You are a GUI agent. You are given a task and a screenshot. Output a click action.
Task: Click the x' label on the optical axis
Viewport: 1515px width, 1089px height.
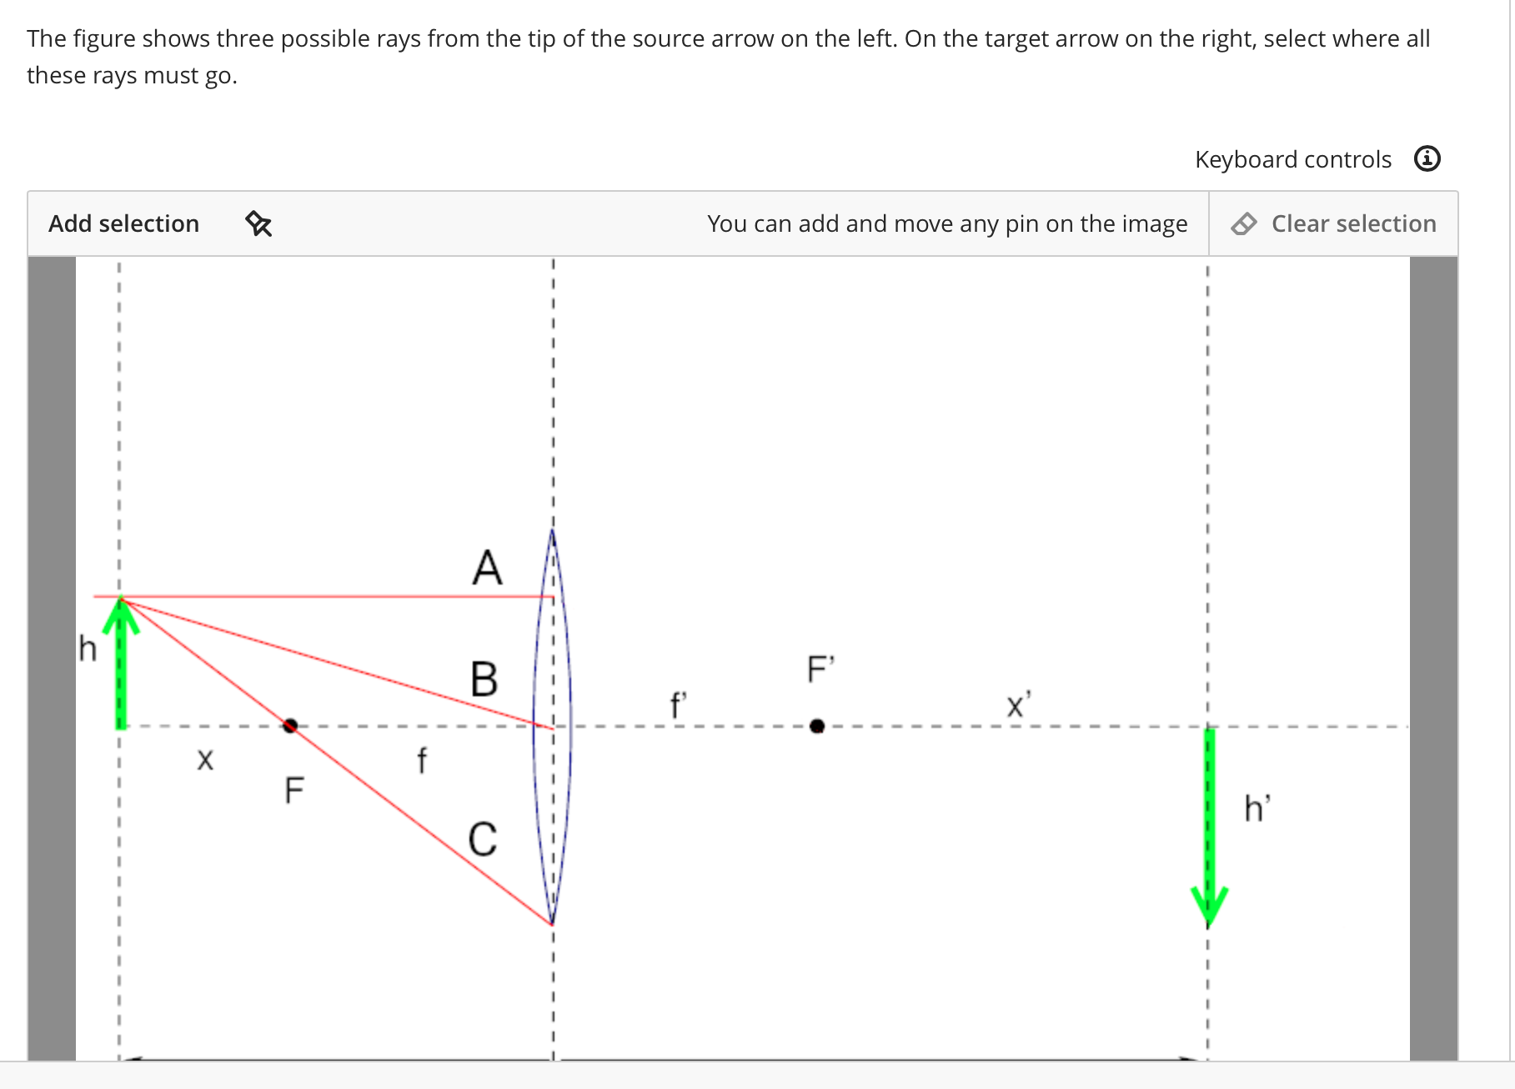[x=1017, y=705]
